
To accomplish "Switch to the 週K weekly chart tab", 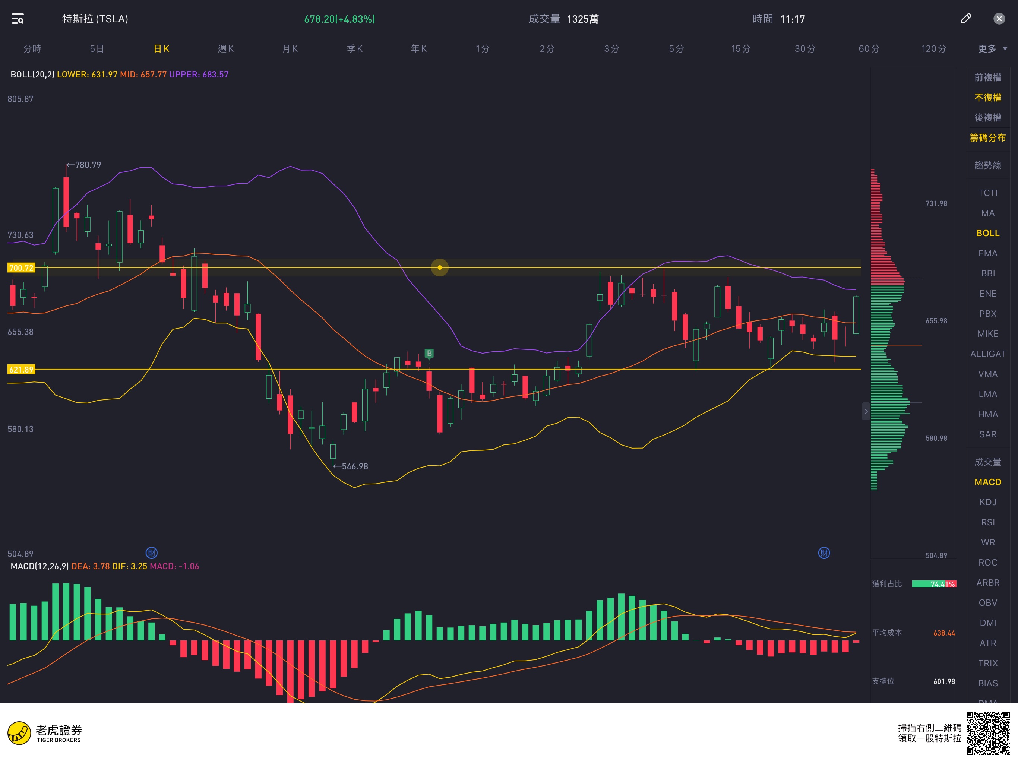I will [225, 49].
